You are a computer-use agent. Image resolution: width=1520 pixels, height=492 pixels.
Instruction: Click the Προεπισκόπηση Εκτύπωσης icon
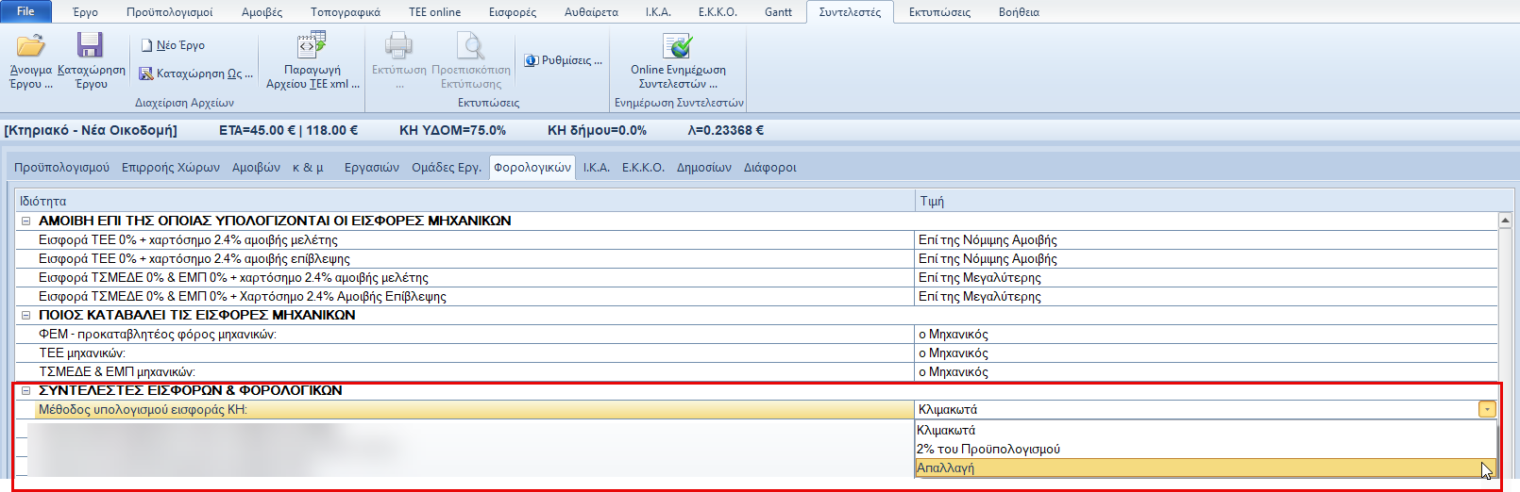(x=470, y=46)
